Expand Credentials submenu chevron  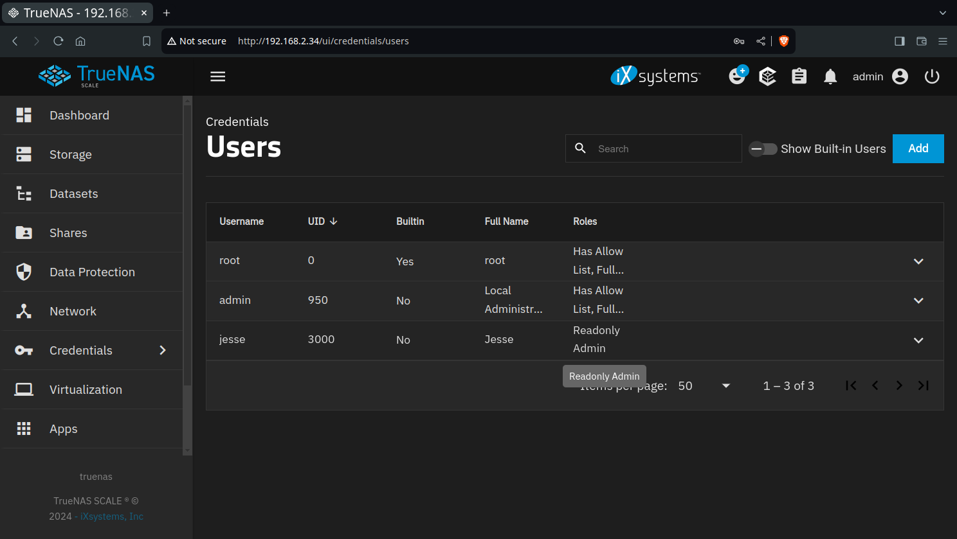pyautogui.click(x=163, y=350)
